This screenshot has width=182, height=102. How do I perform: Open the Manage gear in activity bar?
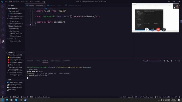click(3, 93)
